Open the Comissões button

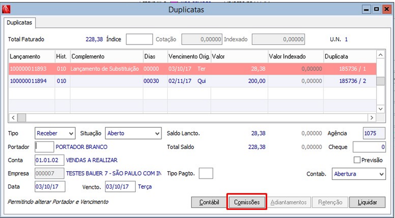(x=247, y=202)
